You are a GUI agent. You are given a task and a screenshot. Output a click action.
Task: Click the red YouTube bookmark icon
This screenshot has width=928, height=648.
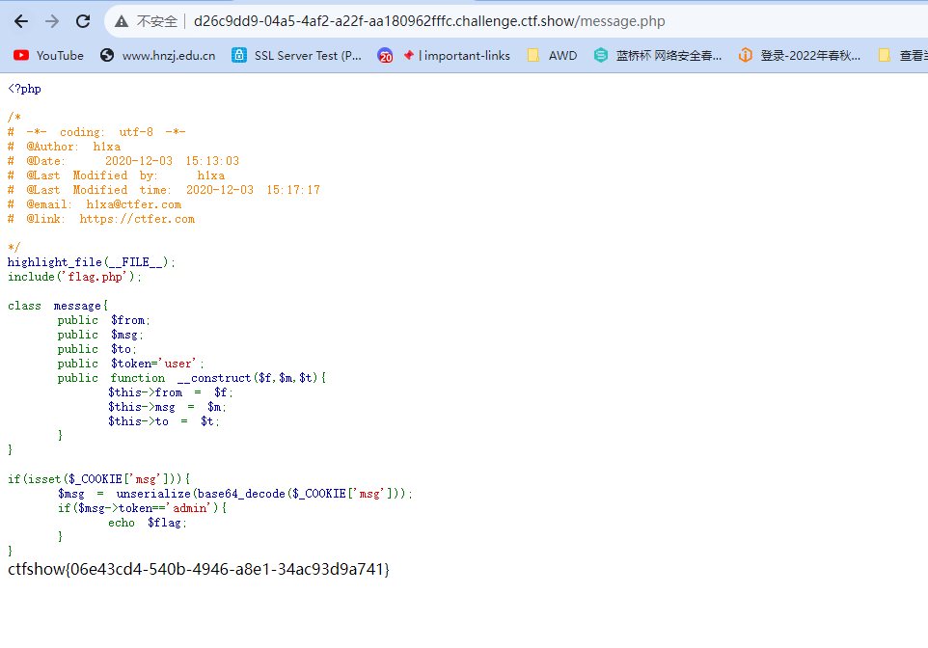coord(21,55)
